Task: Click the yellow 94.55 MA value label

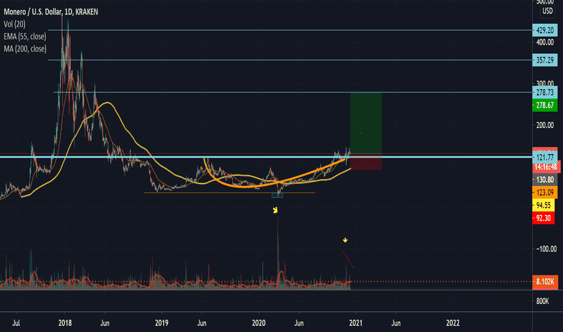Action: 543,205
